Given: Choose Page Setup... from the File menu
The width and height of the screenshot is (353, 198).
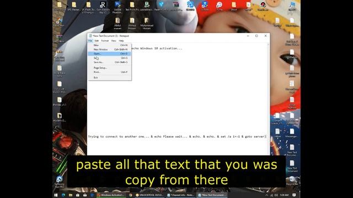Looking at the screenshot, I should [109, 68].
